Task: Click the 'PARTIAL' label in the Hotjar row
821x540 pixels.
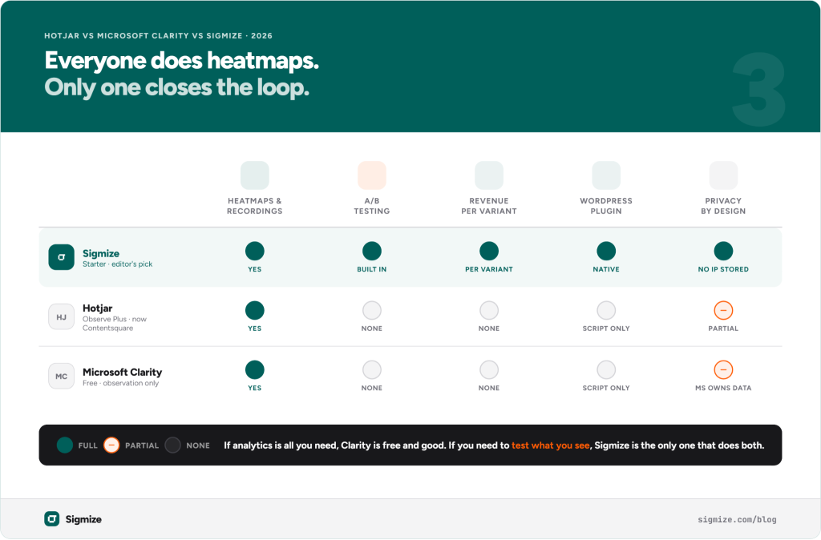Action: 723,328
